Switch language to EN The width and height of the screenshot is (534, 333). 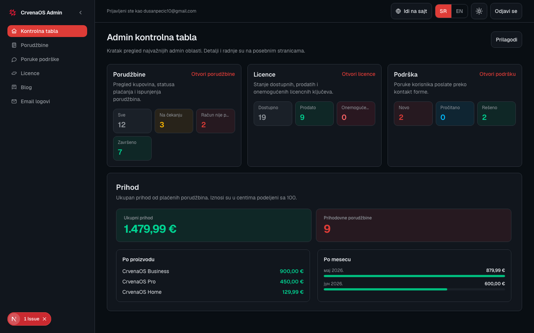pyautogui.click(x=459, y=11)
